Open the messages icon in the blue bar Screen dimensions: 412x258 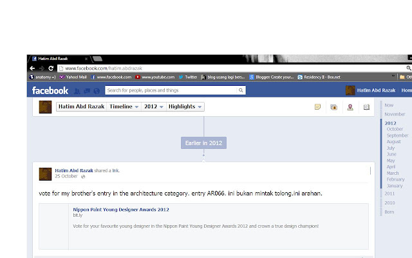click(x=87, y=91)
